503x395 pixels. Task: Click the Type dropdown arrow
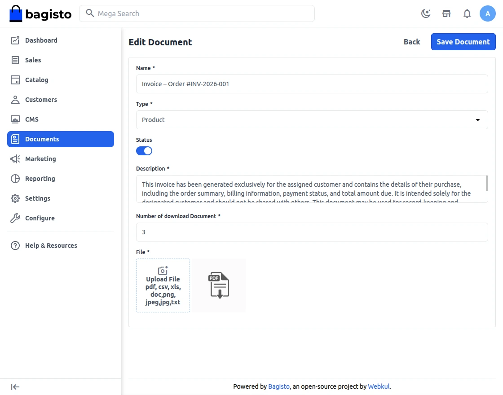click(478, 120)
